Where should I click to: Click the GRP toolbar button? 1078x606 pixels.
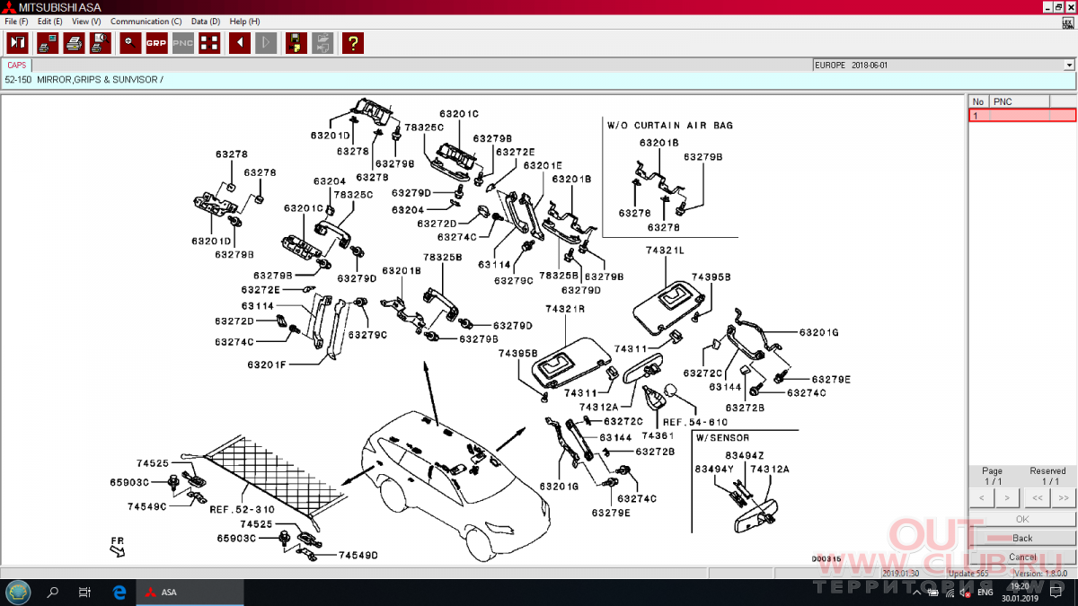tap(156, 42)
